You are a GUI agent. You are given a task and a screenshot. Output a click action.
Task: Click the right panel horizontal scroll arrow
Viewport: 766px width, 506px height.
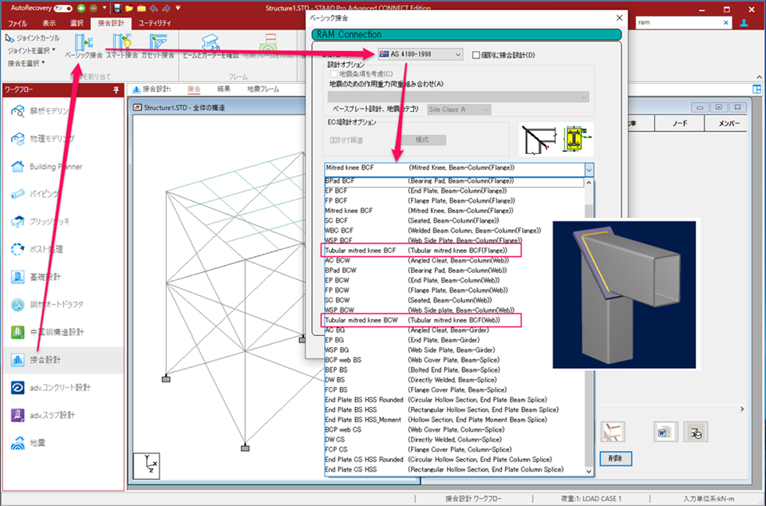pyautogui.click(x=742, y=409)
